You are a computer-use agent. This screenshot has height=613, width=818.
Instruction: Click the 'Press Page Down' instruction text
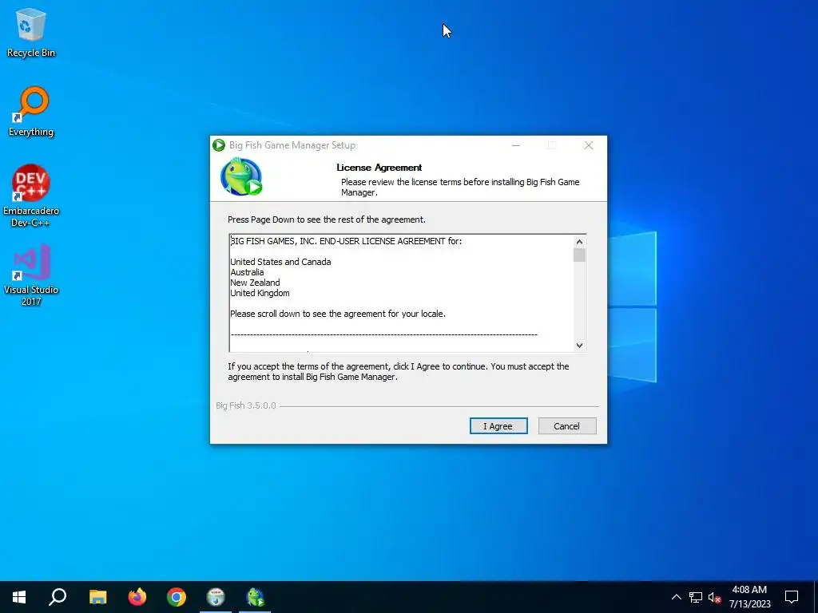tap(327, 219)
